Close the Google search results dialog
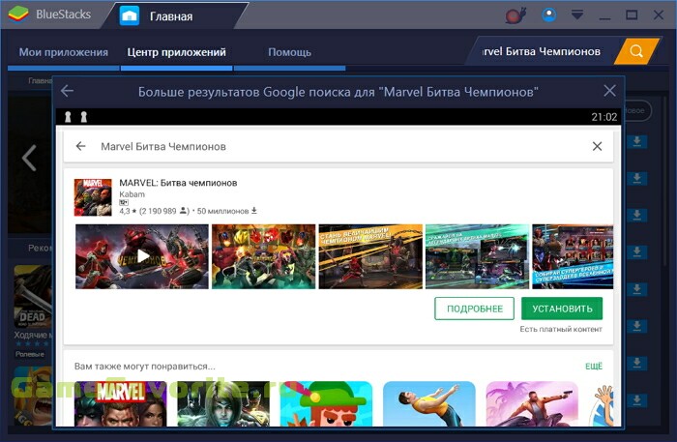 pyautogui.click(x=609, y=91)
